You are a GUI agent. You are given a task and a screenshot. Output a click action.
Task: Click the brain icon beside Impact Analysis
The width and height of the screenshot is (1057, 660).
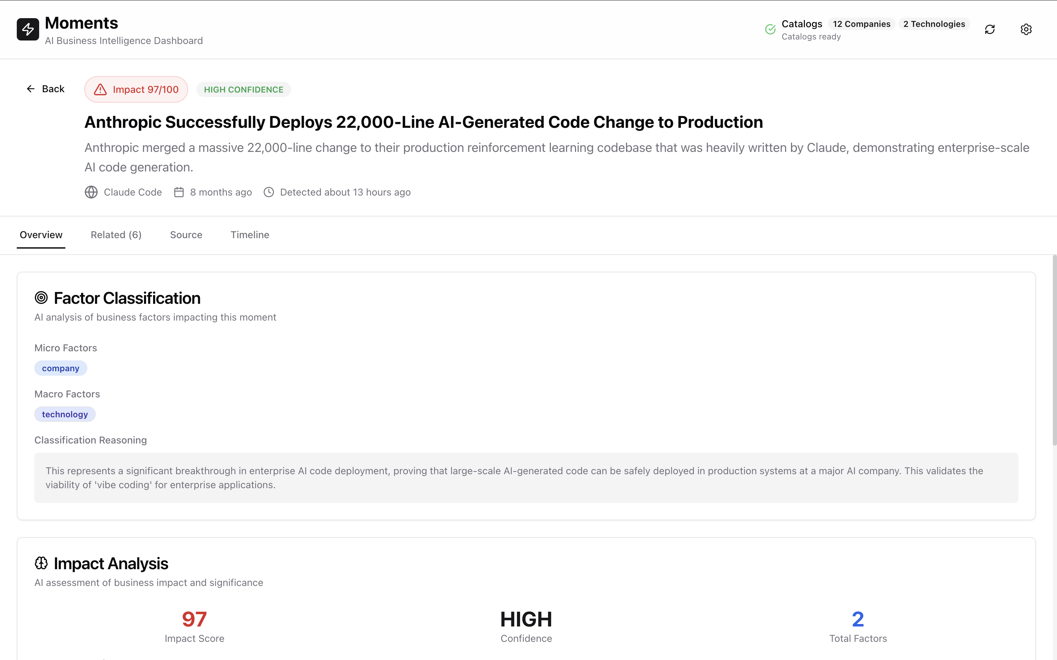[x=41, y=563]
